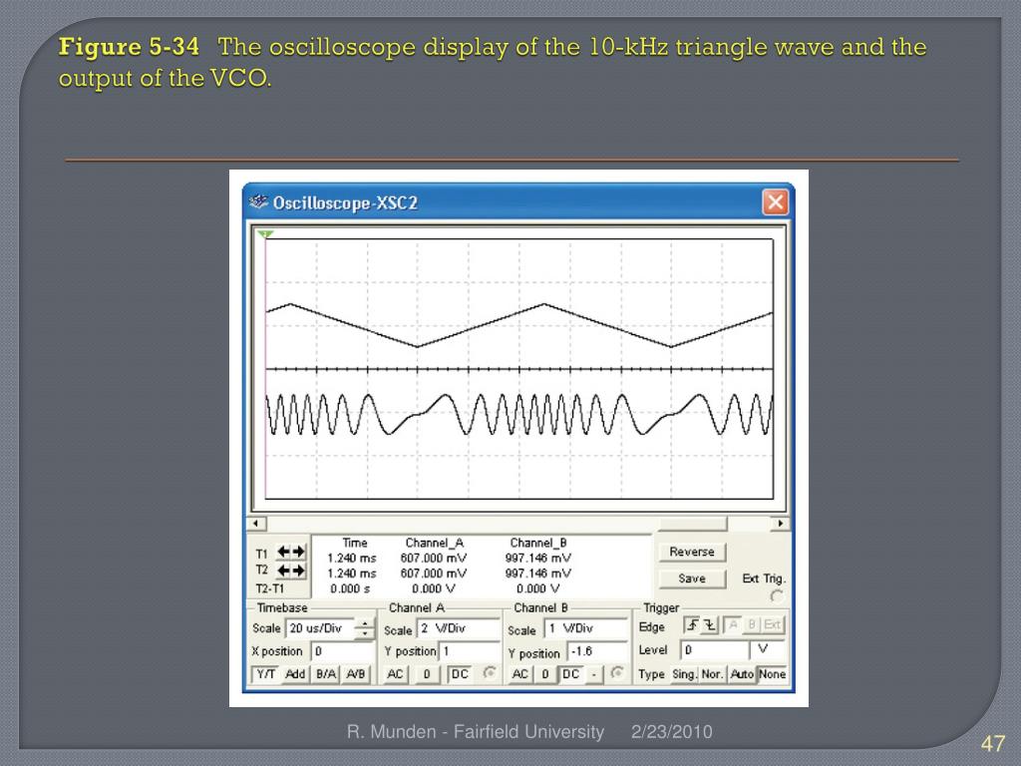Screen dimensions: 1021x766
Task: Click Channel A Y position field
Action: tap(469, 651)
